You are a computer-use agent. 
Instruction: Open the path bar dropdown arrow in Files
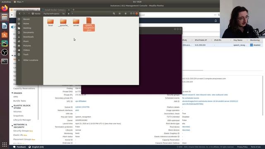(x=72, y=14)
